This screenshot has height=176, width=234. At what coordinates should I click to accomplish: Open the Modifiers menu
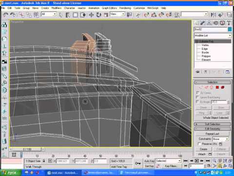[56, 8]
